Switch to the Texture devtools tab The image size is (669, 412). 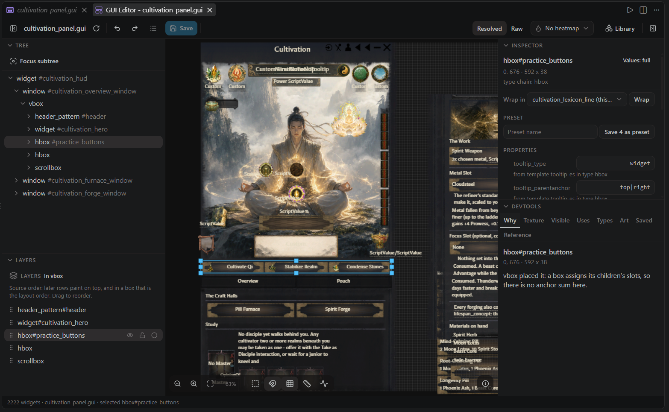pos(534,220)
